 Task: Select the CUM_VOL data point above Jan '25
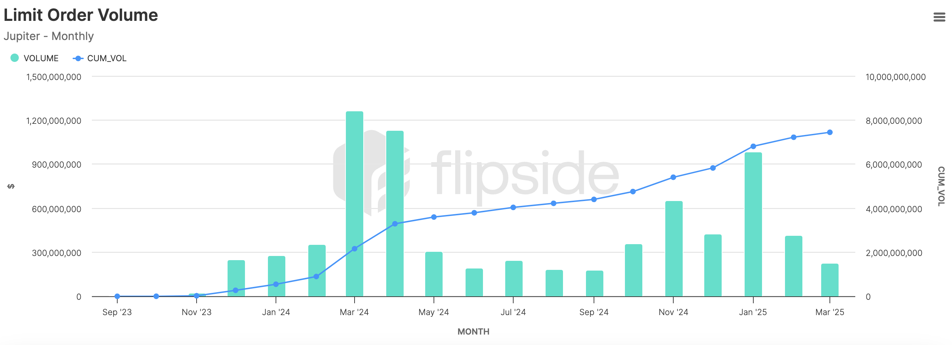pyautogui.click(x=753, y=146)
